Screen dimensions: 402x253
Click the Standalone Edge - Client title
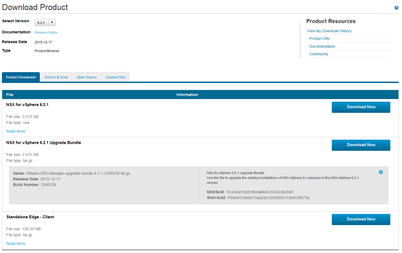tap(30, 217)
